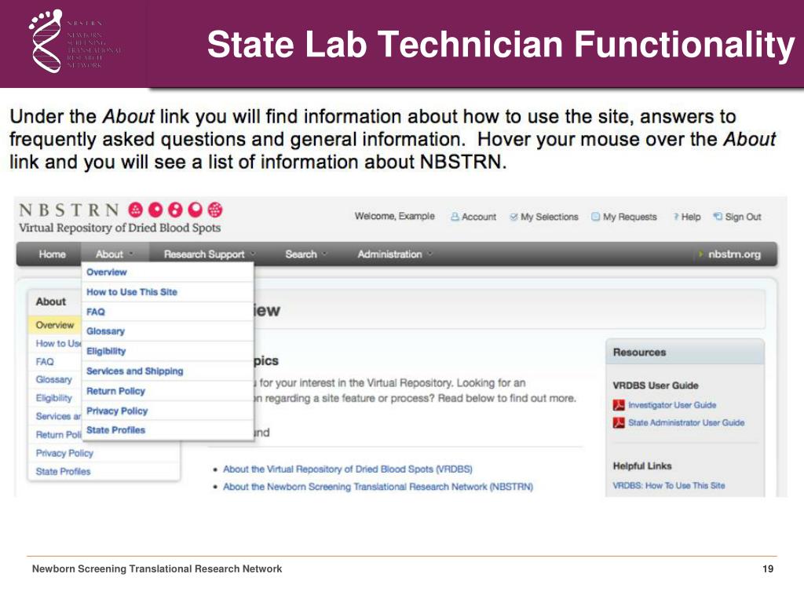Open VRDBS: How To Use This Site link
Screen dimensions: 804x603
coord(669,485)
